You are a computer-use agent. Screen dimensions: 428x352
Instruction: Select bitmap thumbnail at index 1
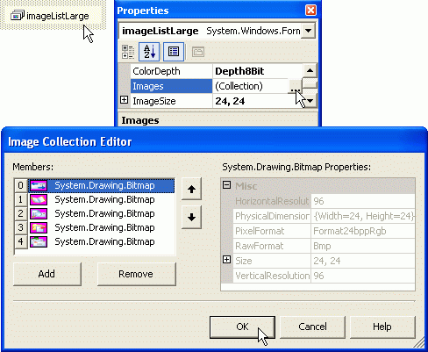pyautogui.click(x=39, y=200)
